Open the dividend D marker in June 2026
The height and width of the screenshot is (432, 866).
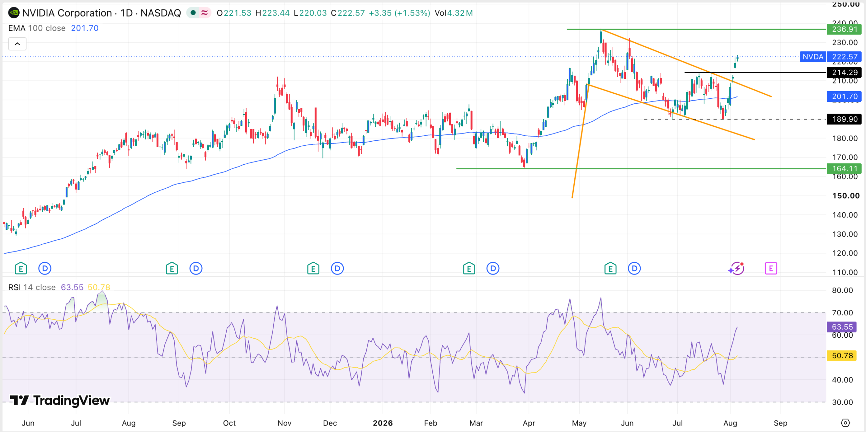[634, 268]
